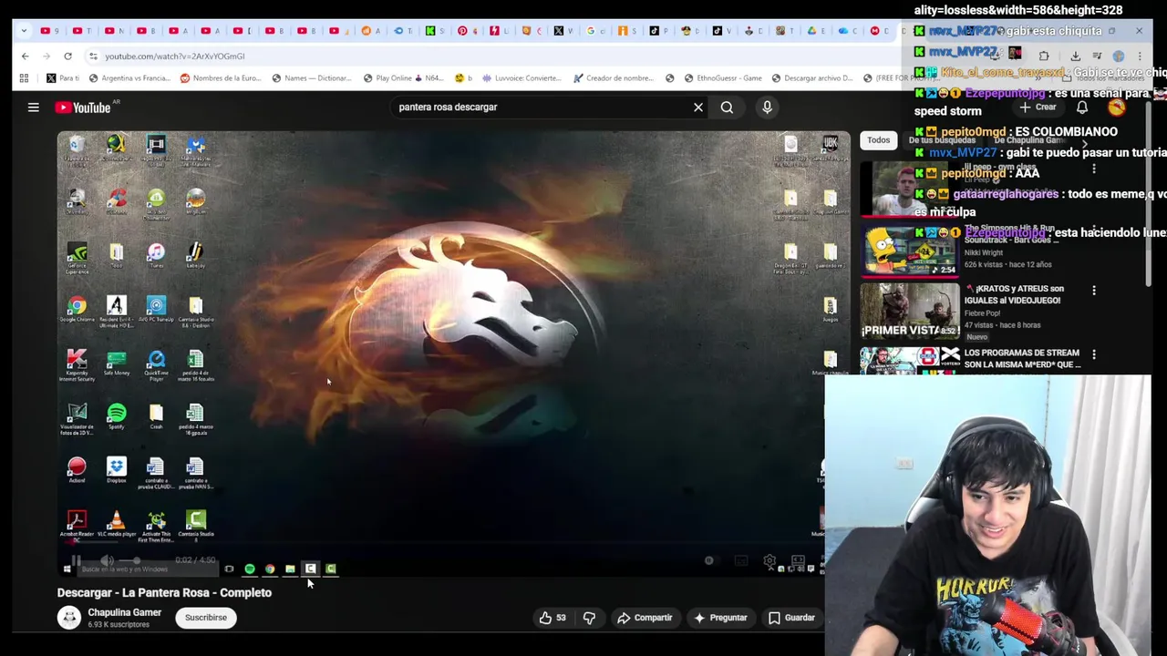
Task: Open the KRATOS y ATREUS video thumbnail
Action: tap(908, 311)
